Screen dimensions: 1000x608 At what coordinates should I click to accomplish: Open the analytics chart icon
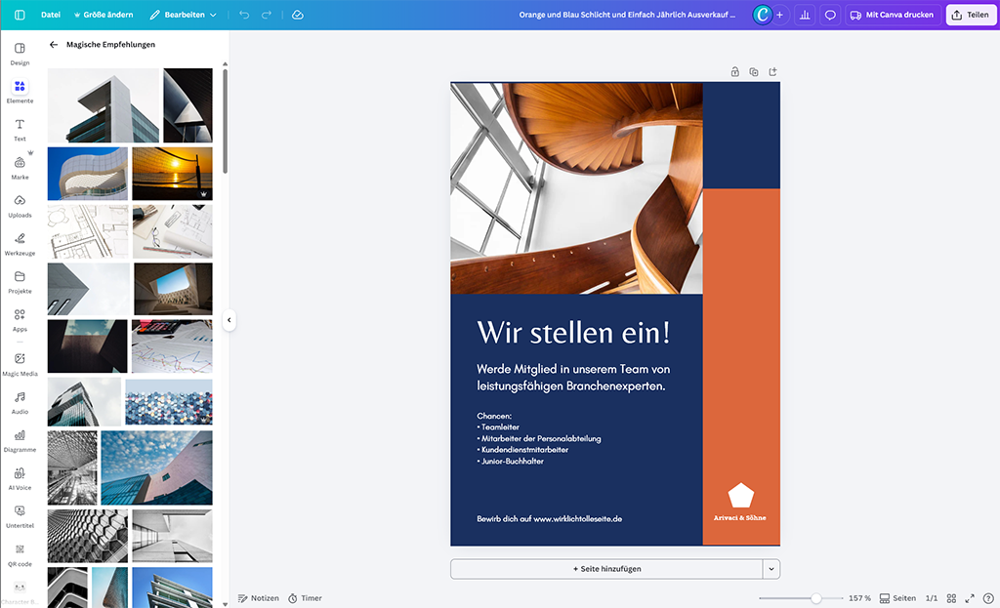(805, 15)
